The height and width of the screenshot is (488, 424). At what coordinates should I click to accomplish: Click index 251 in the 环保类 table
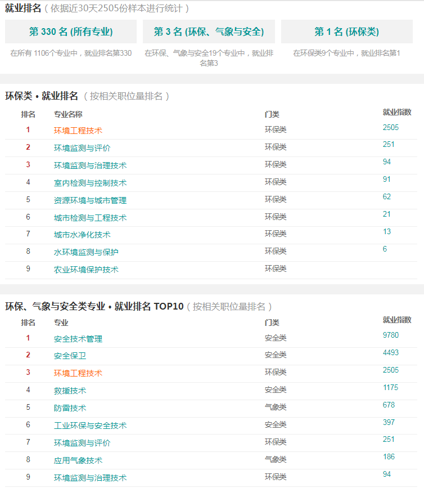[389, 145]
